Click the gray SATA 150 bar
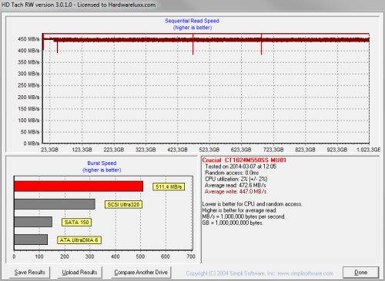This screenshot has width=385, height=281. [x=33, y=222]
